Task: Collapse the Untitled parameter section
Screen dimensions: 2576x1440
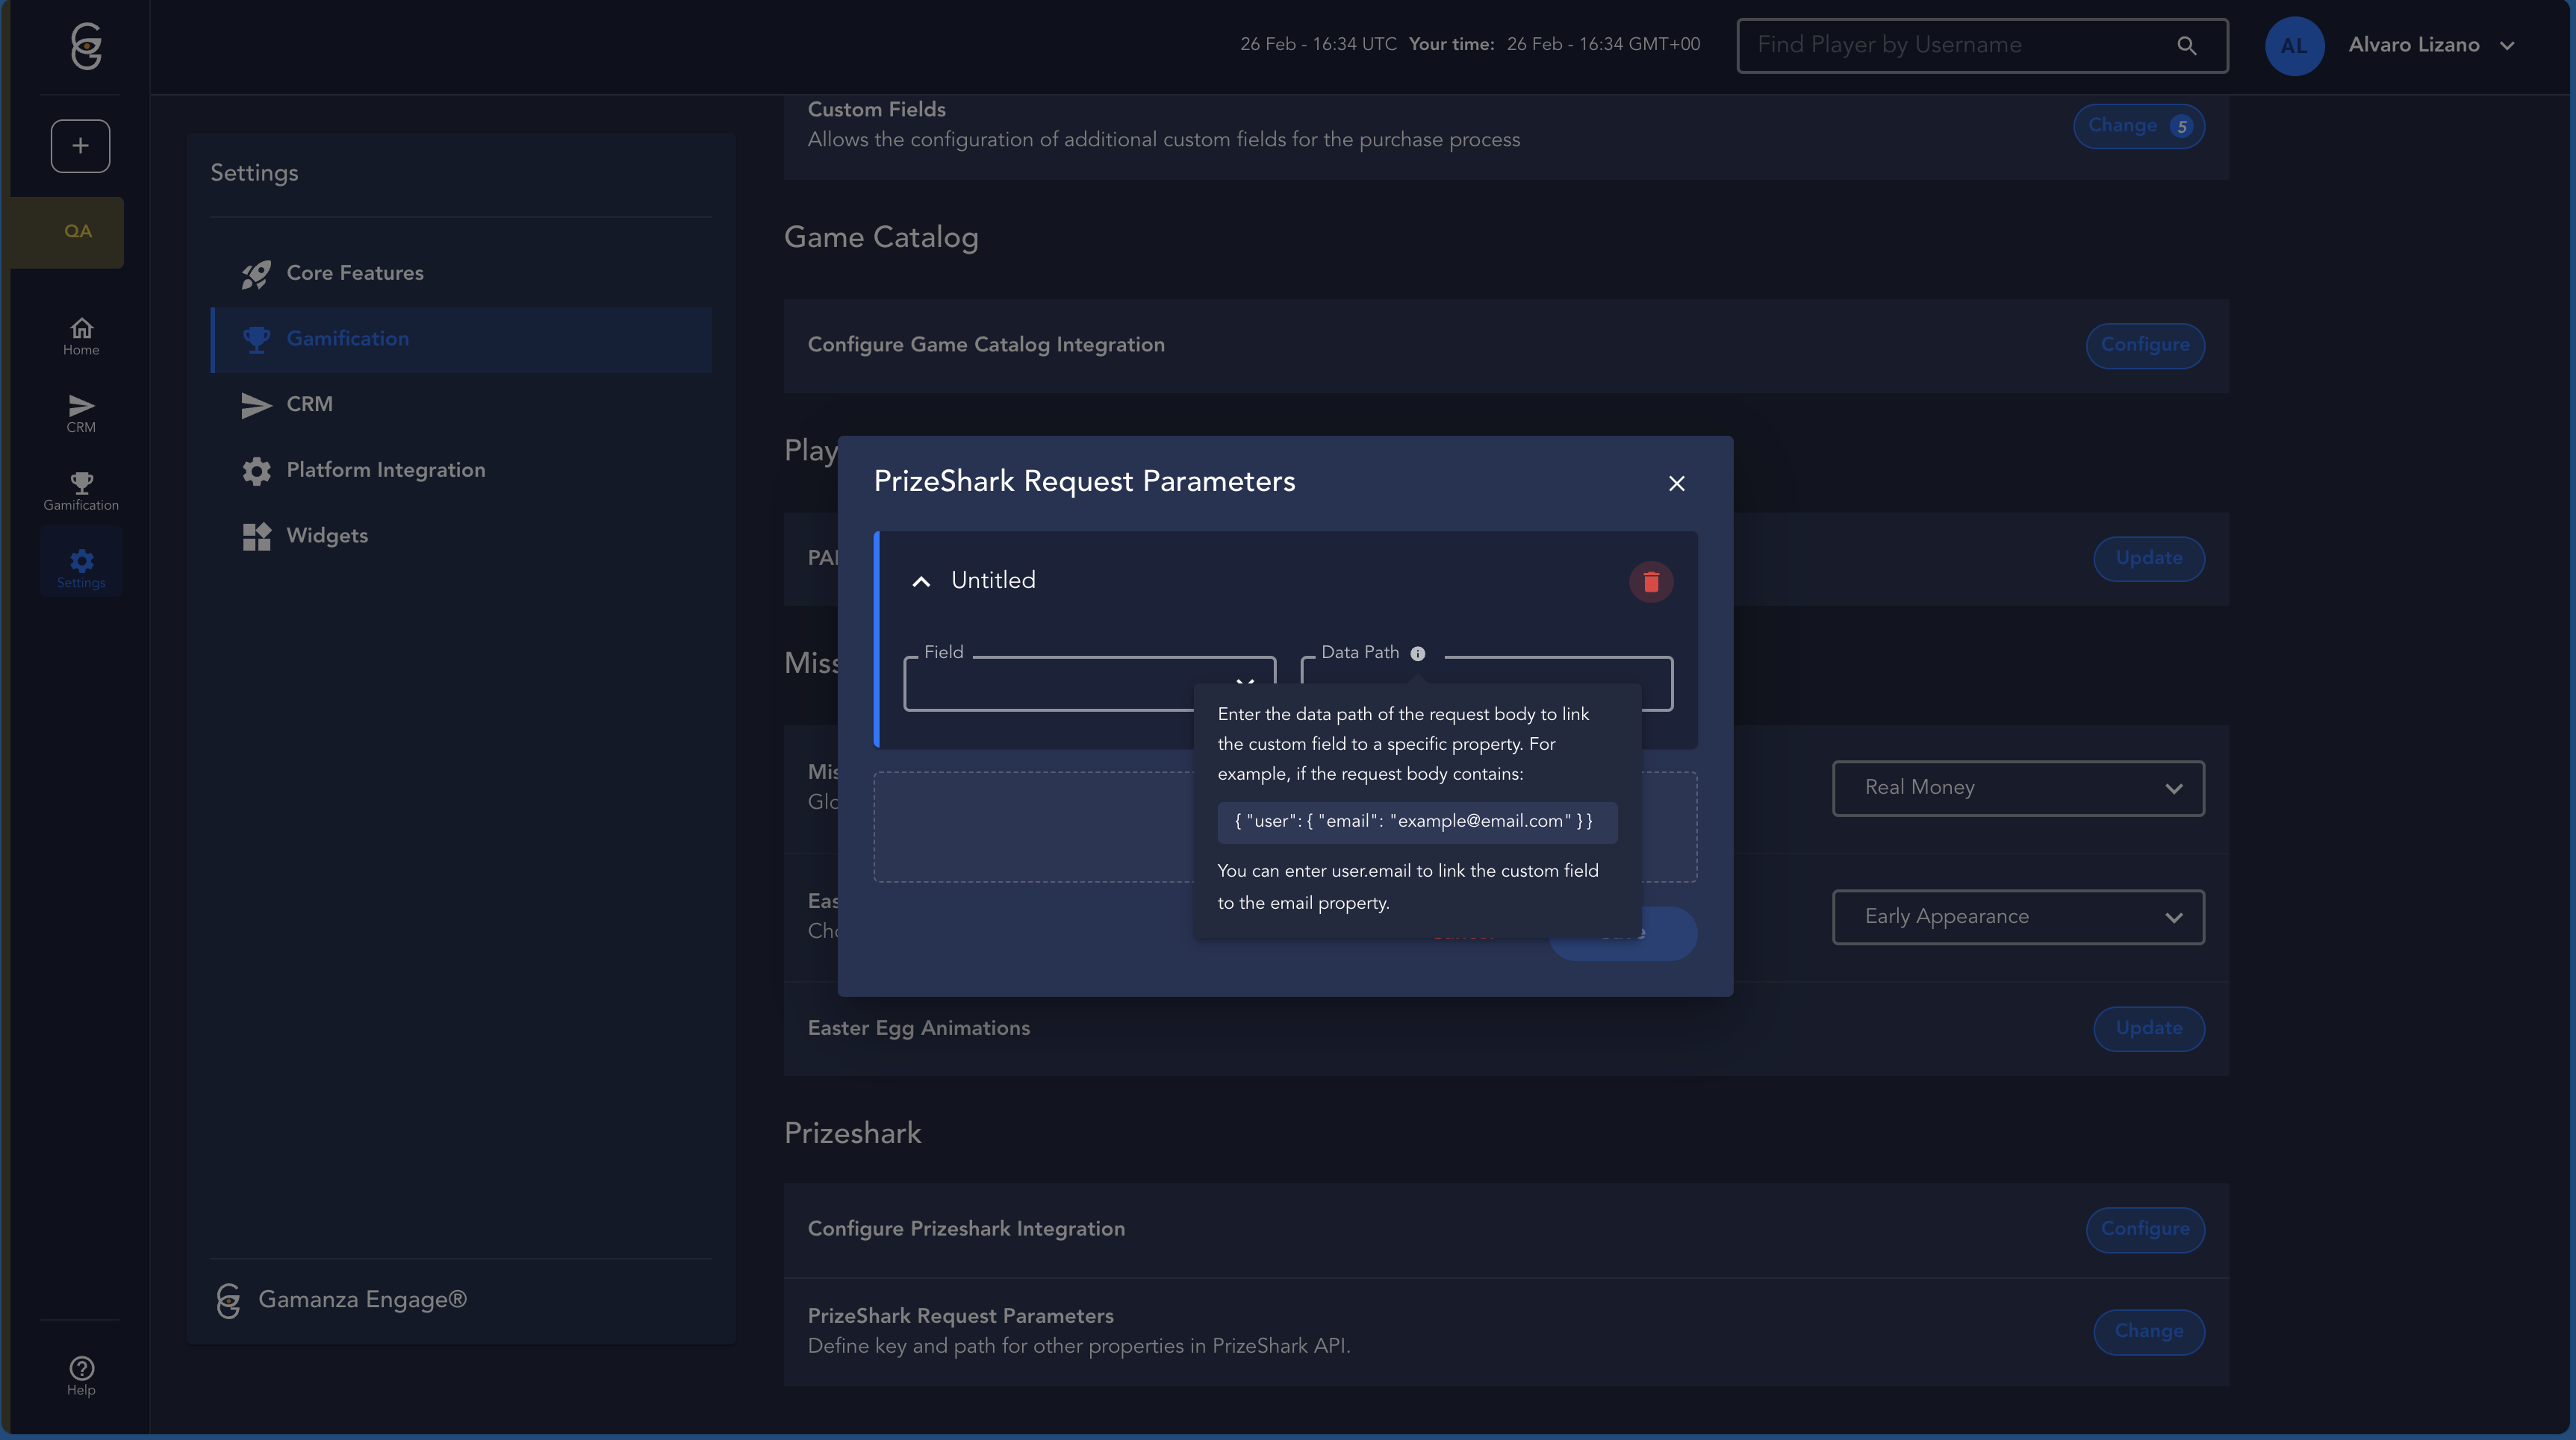Action: coord(921,582)
